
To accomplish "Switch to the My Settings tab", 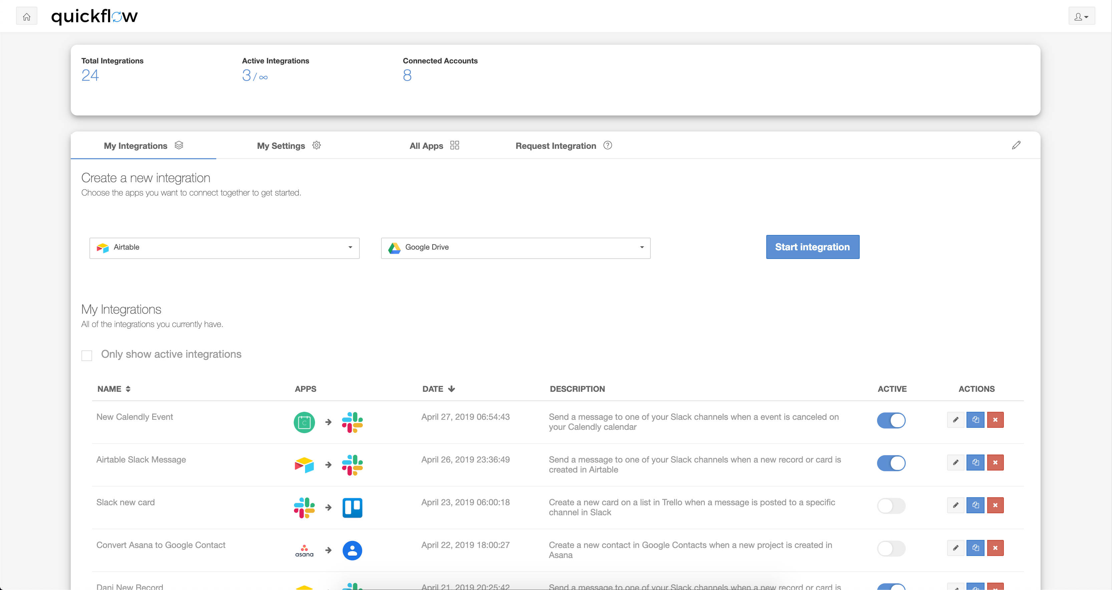I will coord(281,145).
